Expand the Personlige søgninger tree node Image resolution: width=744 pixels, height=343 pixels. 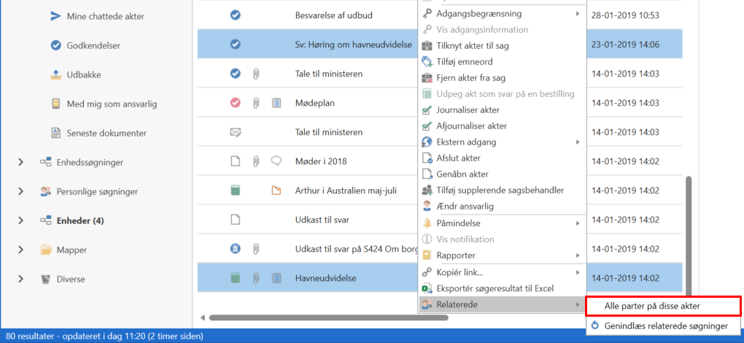click(21, 191)
